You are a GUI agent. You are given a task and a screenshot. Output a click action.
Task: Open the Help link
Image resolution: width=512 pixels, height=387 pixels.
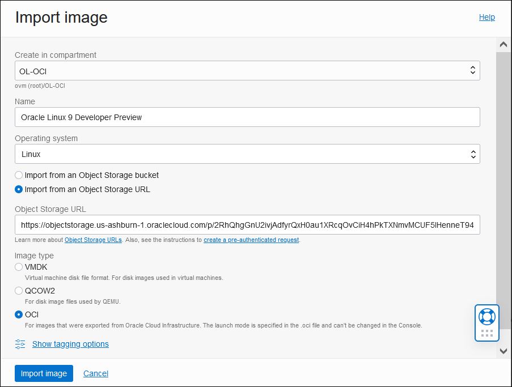coord(486,17)
